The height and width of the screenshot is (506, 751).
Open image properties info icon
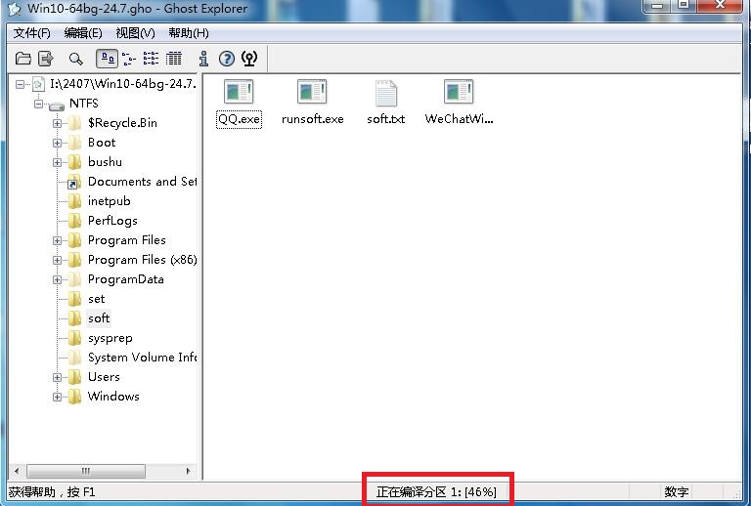[203, 59]
